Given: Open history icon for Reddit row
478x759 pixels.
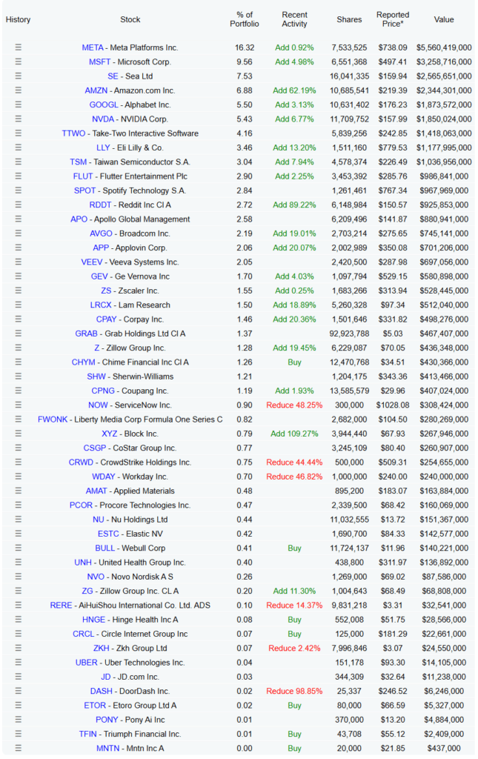Looking at the screenshot, I should coord(19,205).
